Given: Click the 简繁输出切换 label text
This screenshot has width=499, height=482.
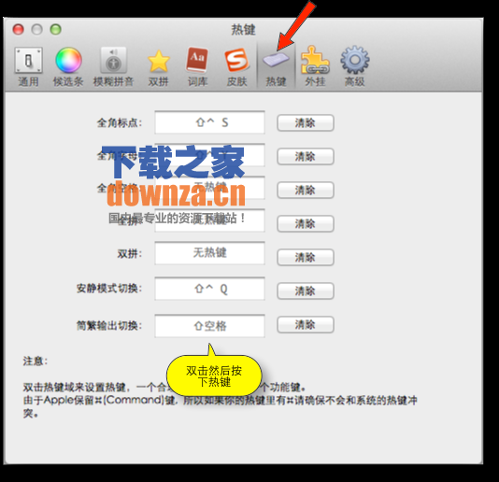Looking at the screenshot, I should pos(108,326).
